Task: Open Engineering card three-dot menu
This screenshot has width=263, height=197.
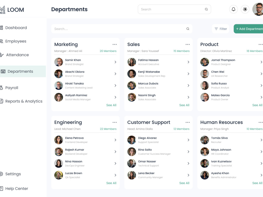Action: (x=115, y=122)
